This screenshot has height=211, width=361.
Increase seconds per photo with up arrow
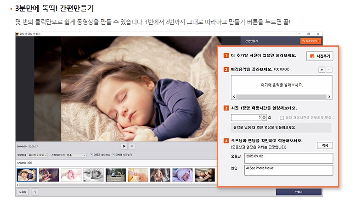tap(264, 116)
